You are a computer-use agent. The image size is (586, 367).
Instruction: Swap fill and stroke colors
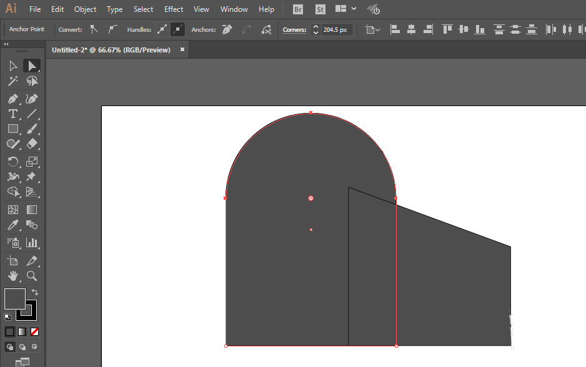click(35, 292)
